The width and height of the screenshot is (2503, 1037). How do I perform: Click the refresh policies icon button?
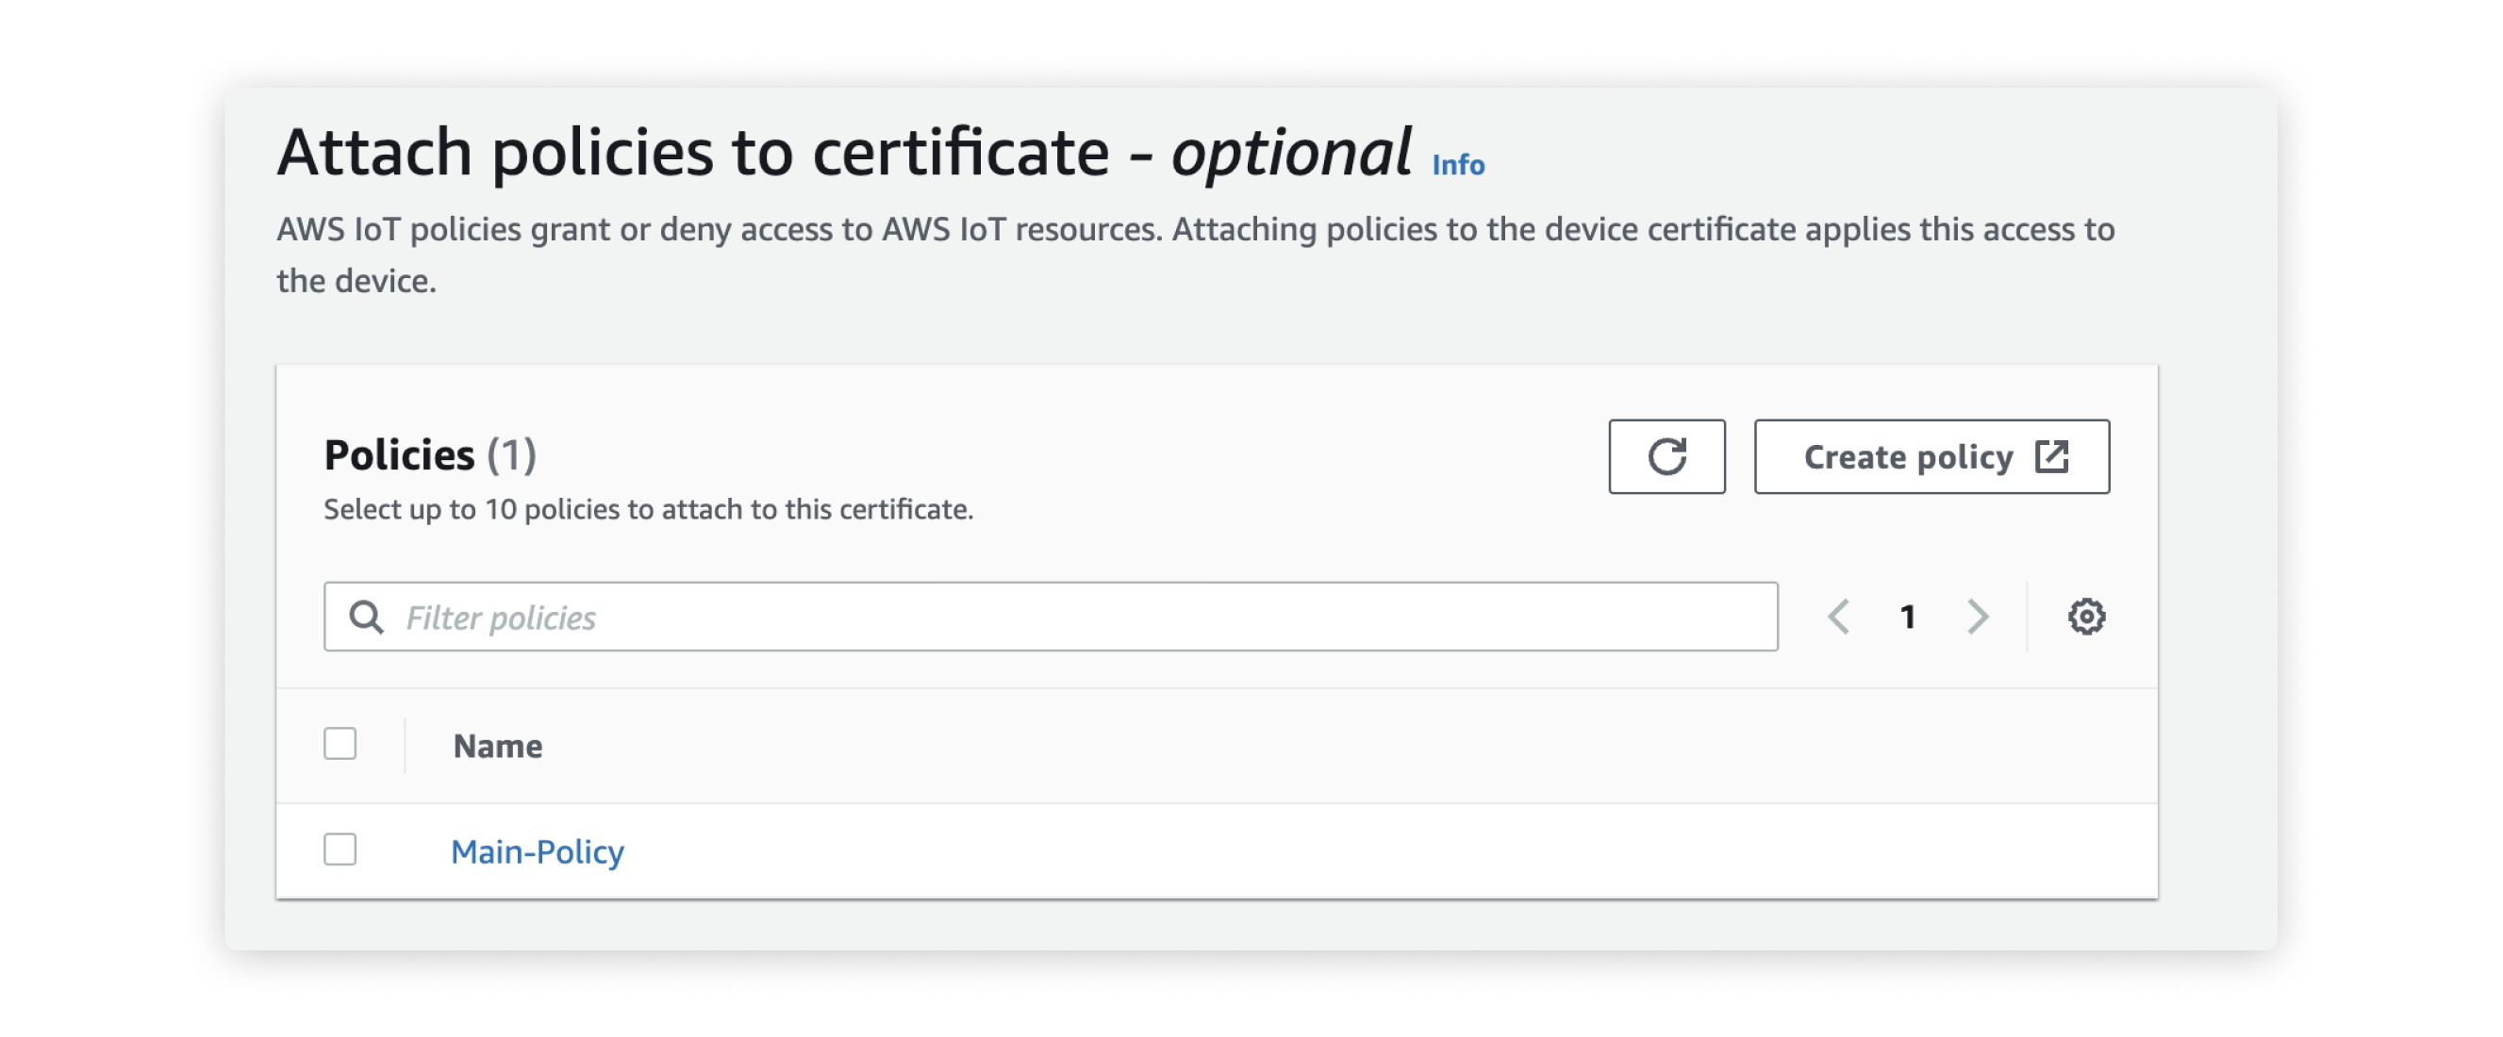1666,456
